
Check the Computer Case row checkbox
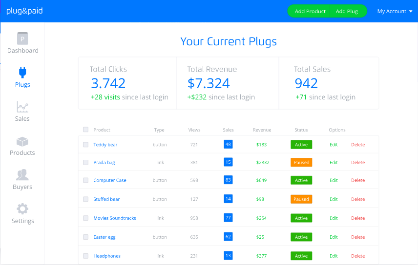tap(85, 180)
